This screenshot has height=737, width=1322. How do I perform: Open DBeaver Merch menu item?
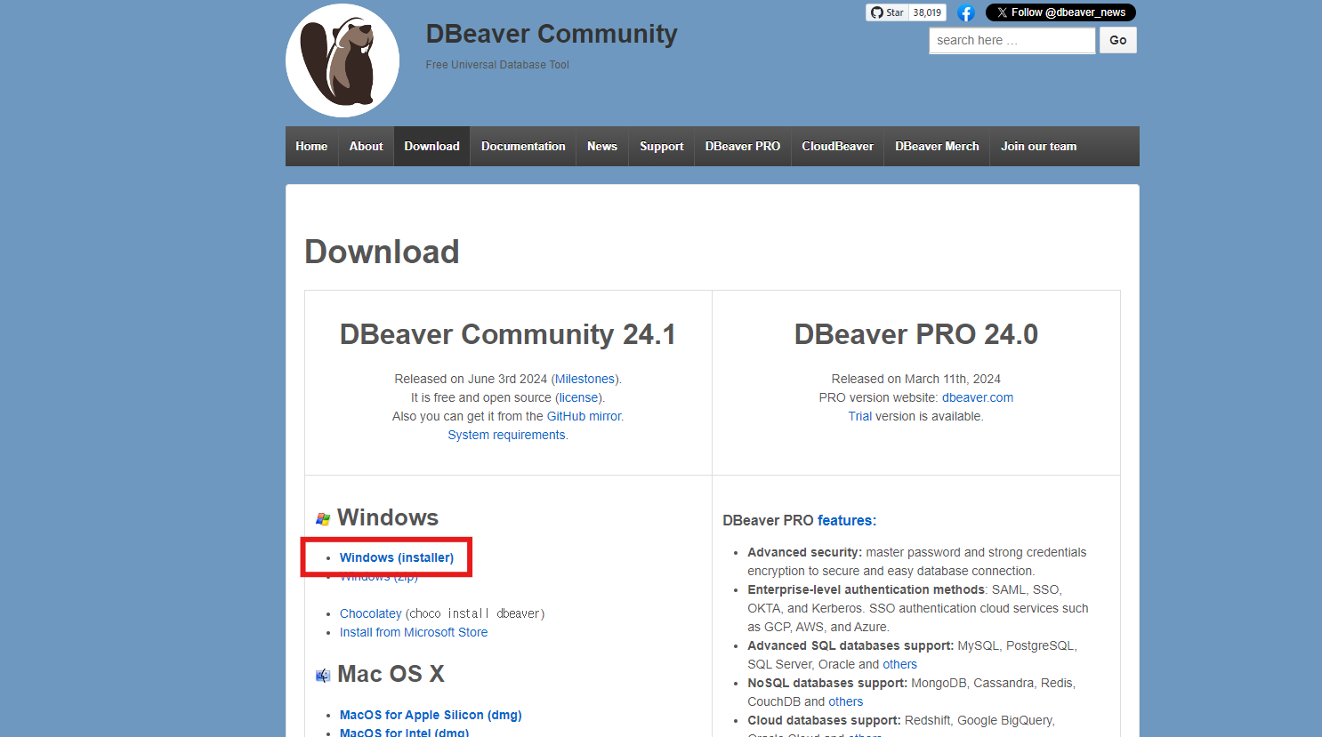(937, 146)
